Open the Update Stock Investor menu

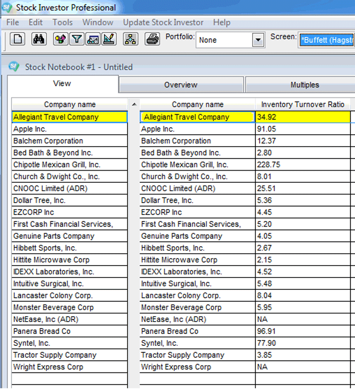[x=163, y=22]
